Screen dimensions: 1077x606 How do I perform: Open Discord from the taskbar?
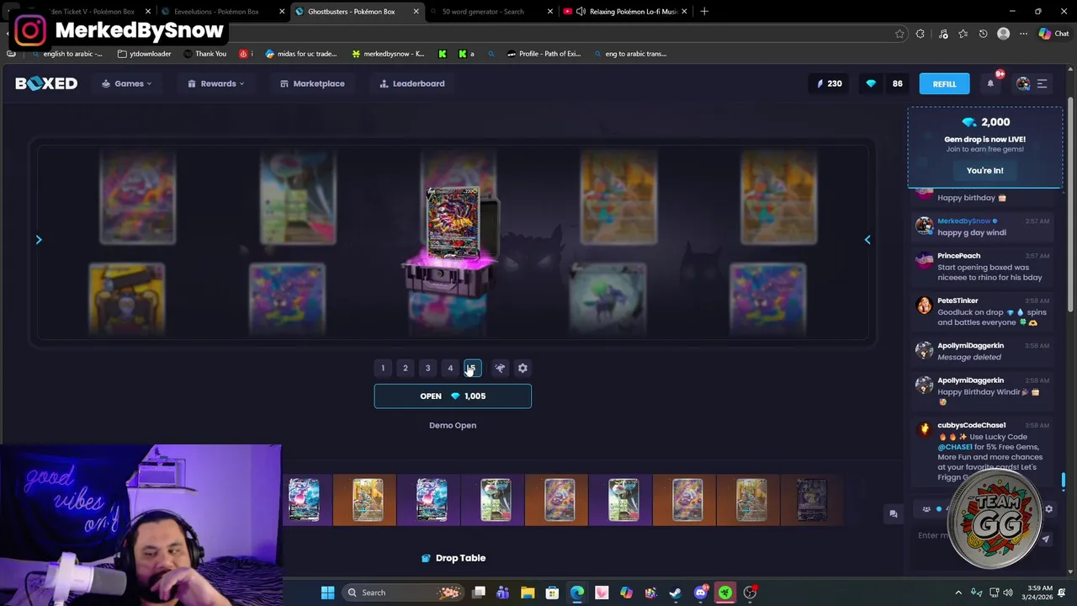tap(700, 593)
